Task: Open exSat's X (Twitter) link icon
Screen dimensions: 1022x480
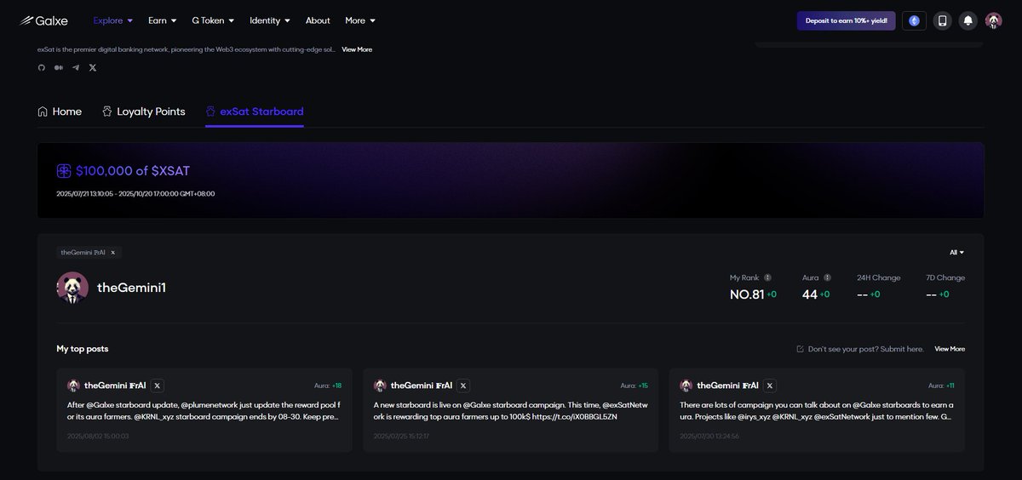Action: (93, 67)
